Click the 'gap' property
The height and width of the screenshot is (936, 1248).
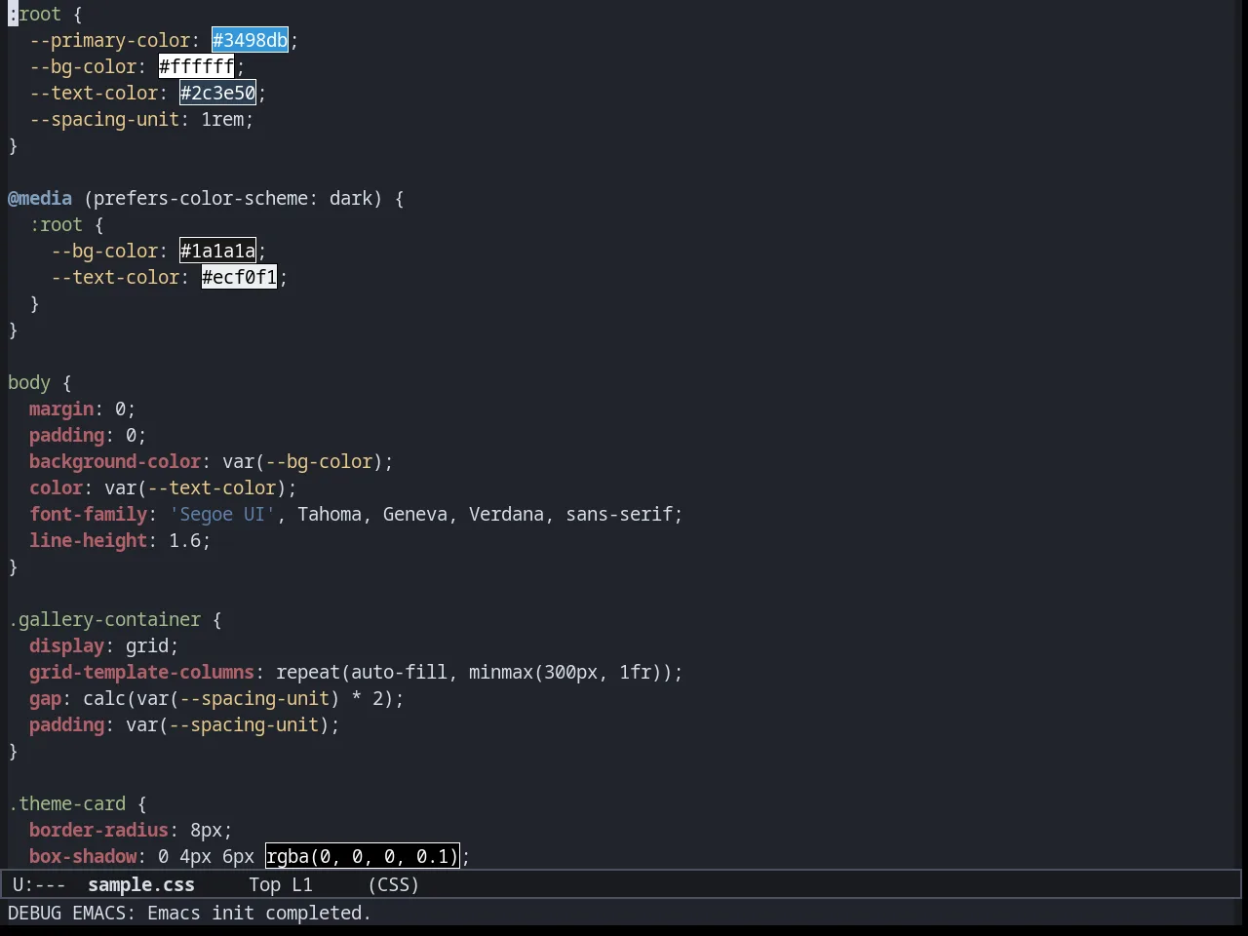click(46, 698)
